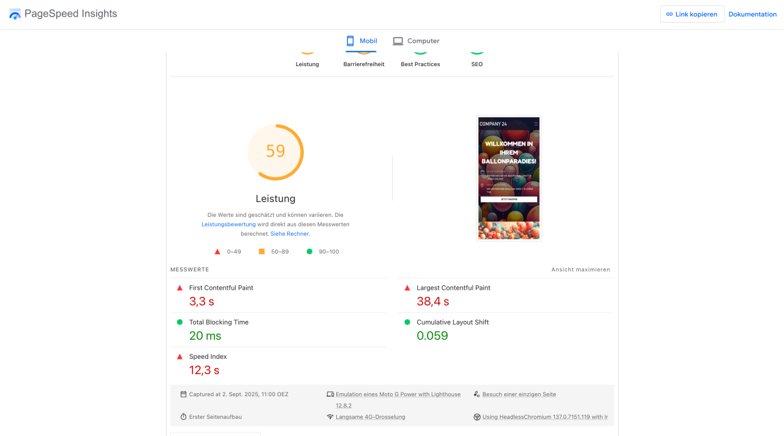Click the red triangle 0–49 legend icon
The image size is (784, 436).
pyautogui.click(x=217, y=252)
